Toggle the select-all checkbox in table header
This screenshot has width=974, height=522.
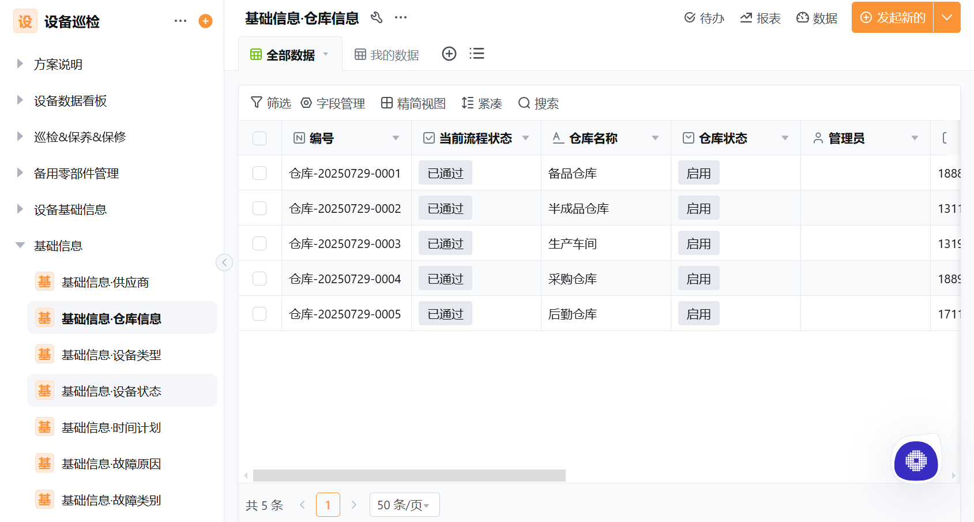(x=260, y=138)
